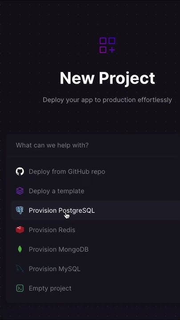Click the 'Deploy your app to production' subtitle
Viewport: 180px width, 320px height.
point(107,100)
